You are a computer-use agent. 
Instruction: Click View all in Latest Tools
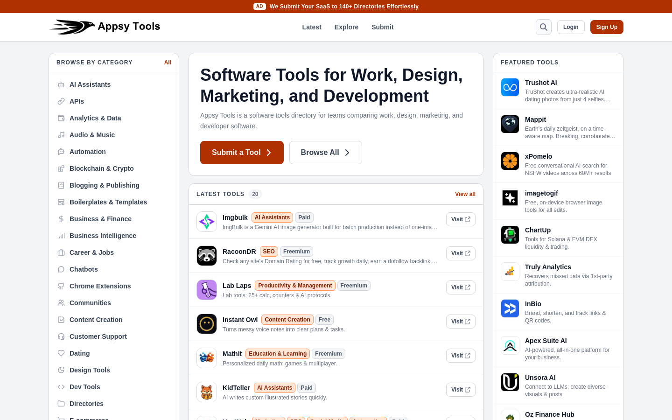[465, 194]
